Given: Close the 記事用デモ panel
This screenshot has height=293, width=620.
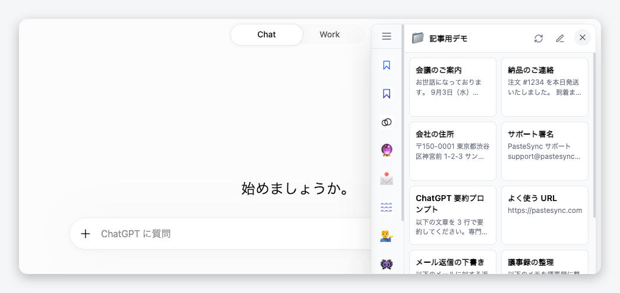Looking at the screenshot, I should click(583, 37).
